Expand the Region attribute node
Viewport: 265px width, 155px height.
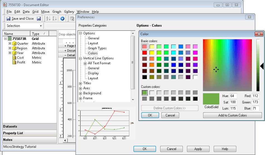point(10,48)
